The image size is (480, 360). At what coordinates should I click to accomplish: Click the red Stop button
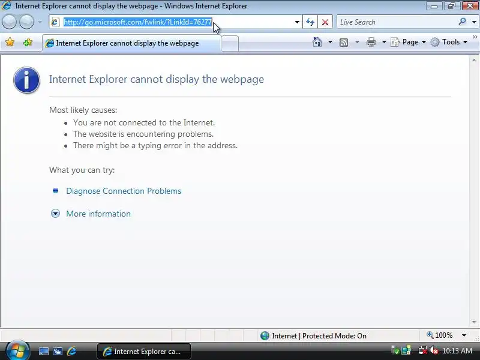click(x=325, y=22)
